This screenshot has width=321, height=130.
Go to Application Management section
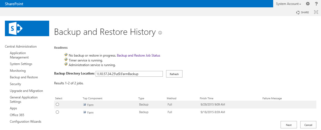(19, 55)
